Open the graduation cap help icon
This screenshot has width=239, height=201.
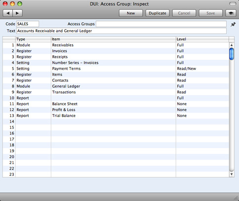pyautogui.click(x=231, y=13)
